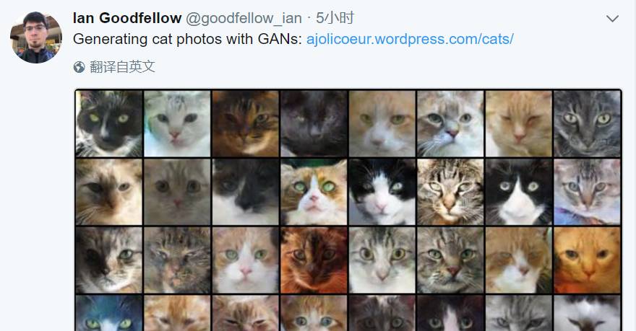Click Ian Goodfellow's profile avatar
This screenshot has height=331, width=636.
point(36,37)
